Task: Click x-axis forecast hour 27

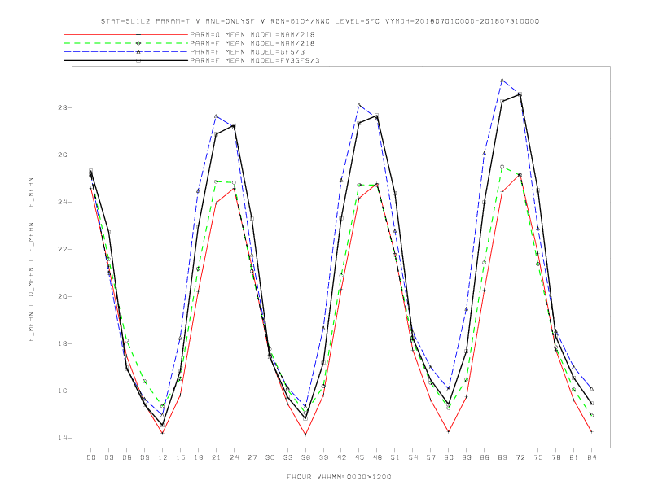Action: (x=252, y=457)
